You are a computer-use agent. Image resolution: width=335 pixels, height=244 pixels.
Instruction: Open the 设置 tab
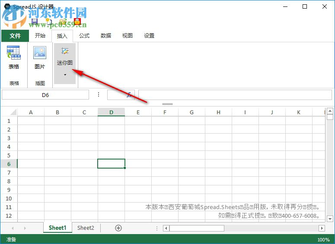(x=149, y=36)
